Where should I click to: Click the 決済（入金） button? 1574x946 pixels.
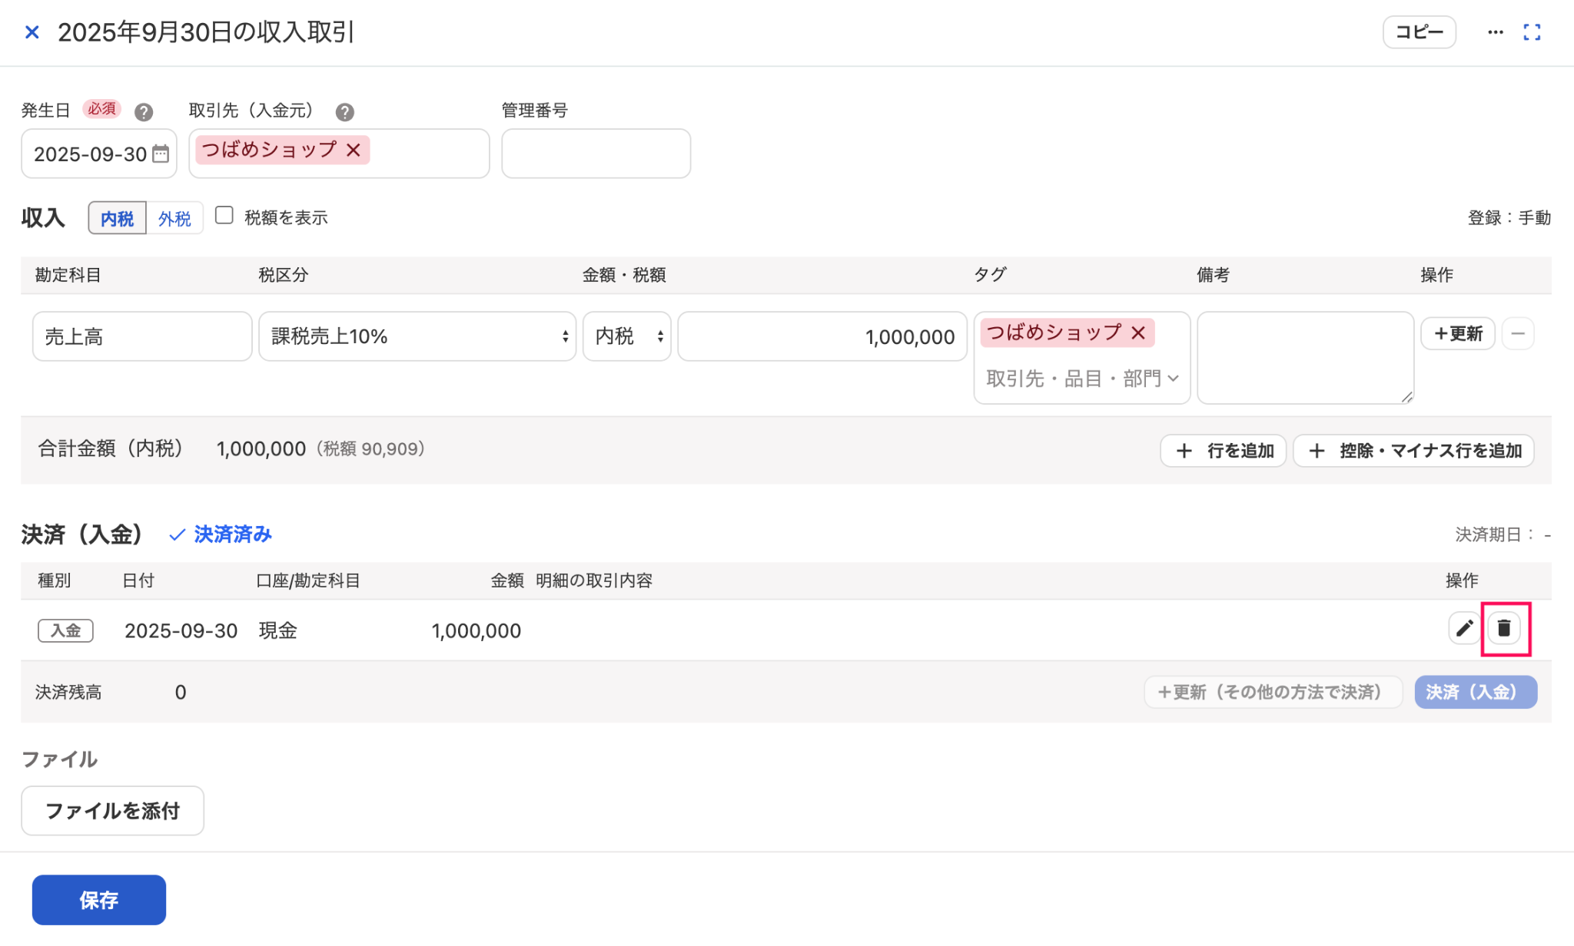pyautogui.click(x=1476, y=692)
